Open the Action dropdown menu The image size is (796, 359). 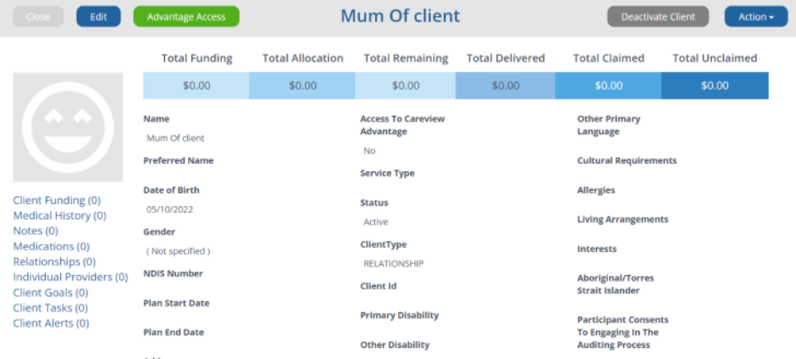[755, 17]
